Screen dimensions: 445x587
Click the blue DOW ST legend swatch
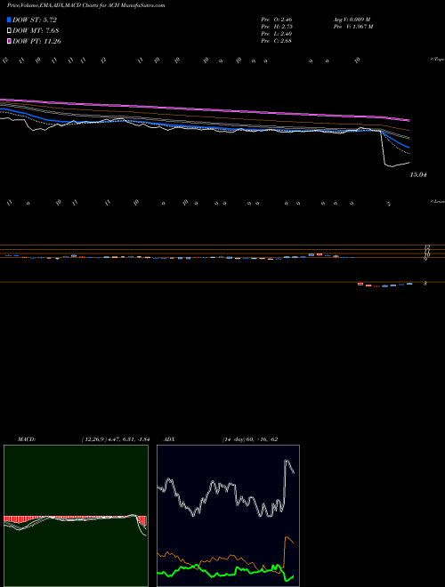click(x=9, y=20)
